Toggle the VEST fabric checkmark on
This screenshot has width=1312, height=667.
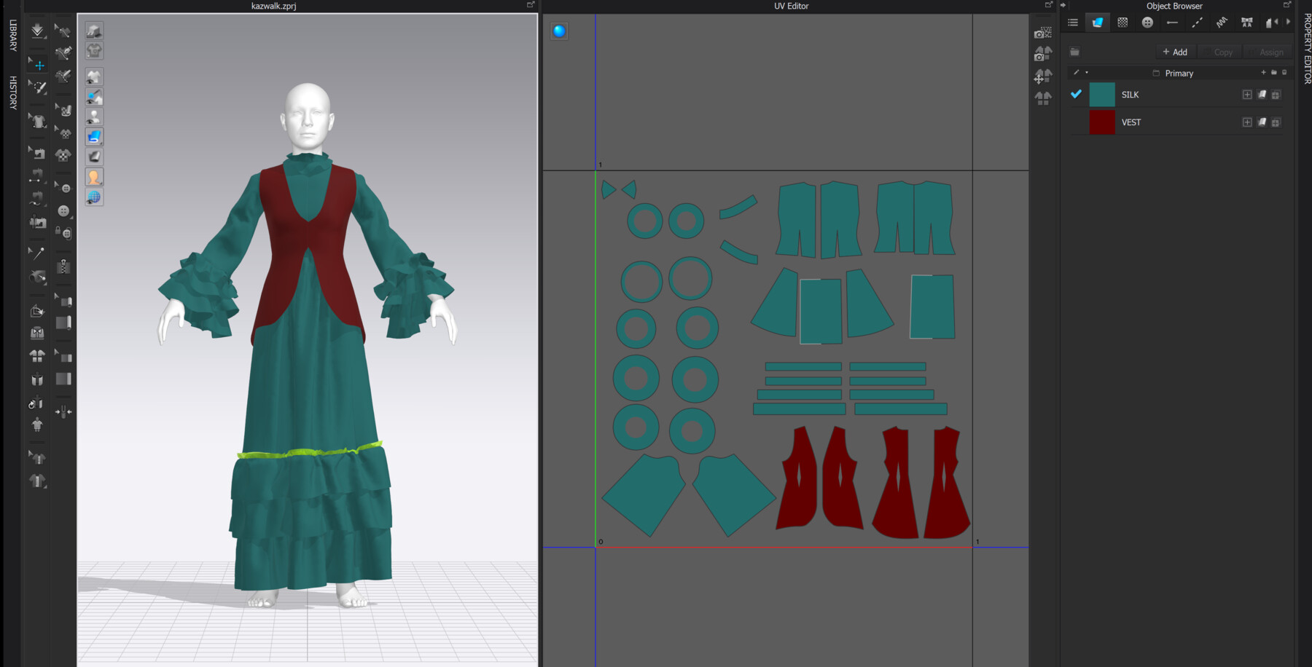click(x=1076, y=122)
